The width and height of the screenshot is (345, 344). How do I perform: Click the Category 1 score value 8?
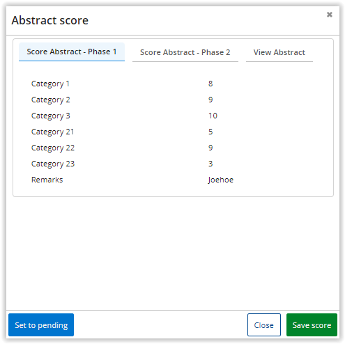tap(210, 84)
